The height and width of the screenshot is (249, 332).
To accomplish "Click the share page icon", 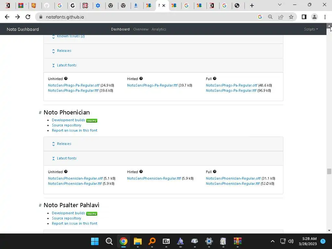I will (281, 17).
